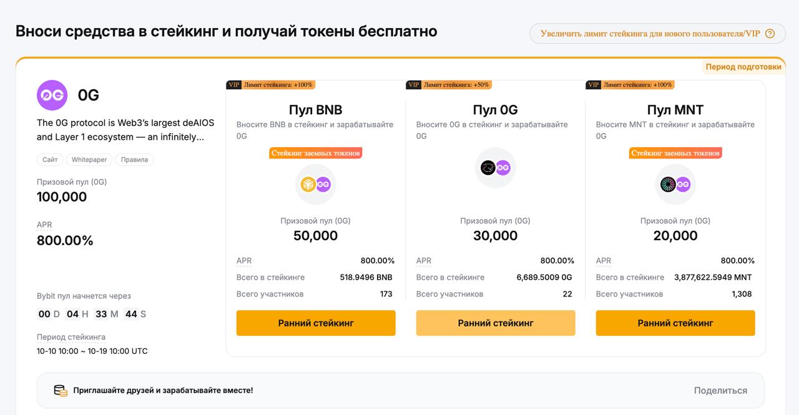
Task: Click the Поделиться share button
Action: coord(720,391)
